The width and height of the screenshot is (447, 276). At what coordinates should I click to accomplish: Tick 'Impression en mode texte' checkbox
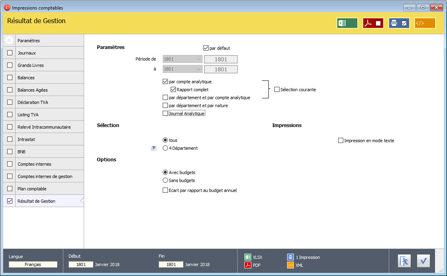point(341,141)
